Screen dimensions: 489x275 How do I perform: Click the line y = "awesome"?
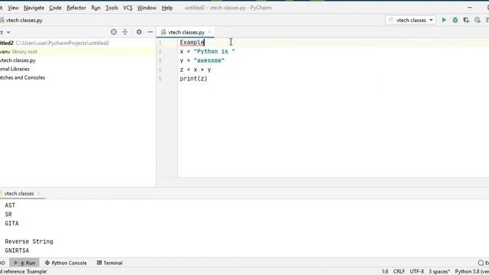(x=202, y=60)
